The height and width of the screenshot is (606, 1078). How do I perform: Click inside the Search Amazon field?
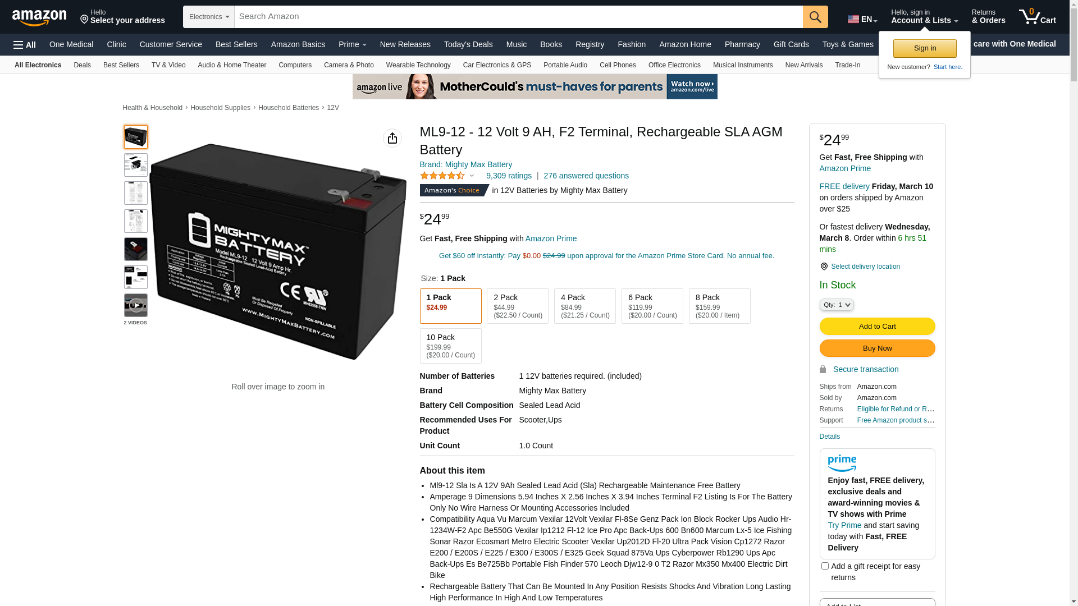(x=519, y=17)
